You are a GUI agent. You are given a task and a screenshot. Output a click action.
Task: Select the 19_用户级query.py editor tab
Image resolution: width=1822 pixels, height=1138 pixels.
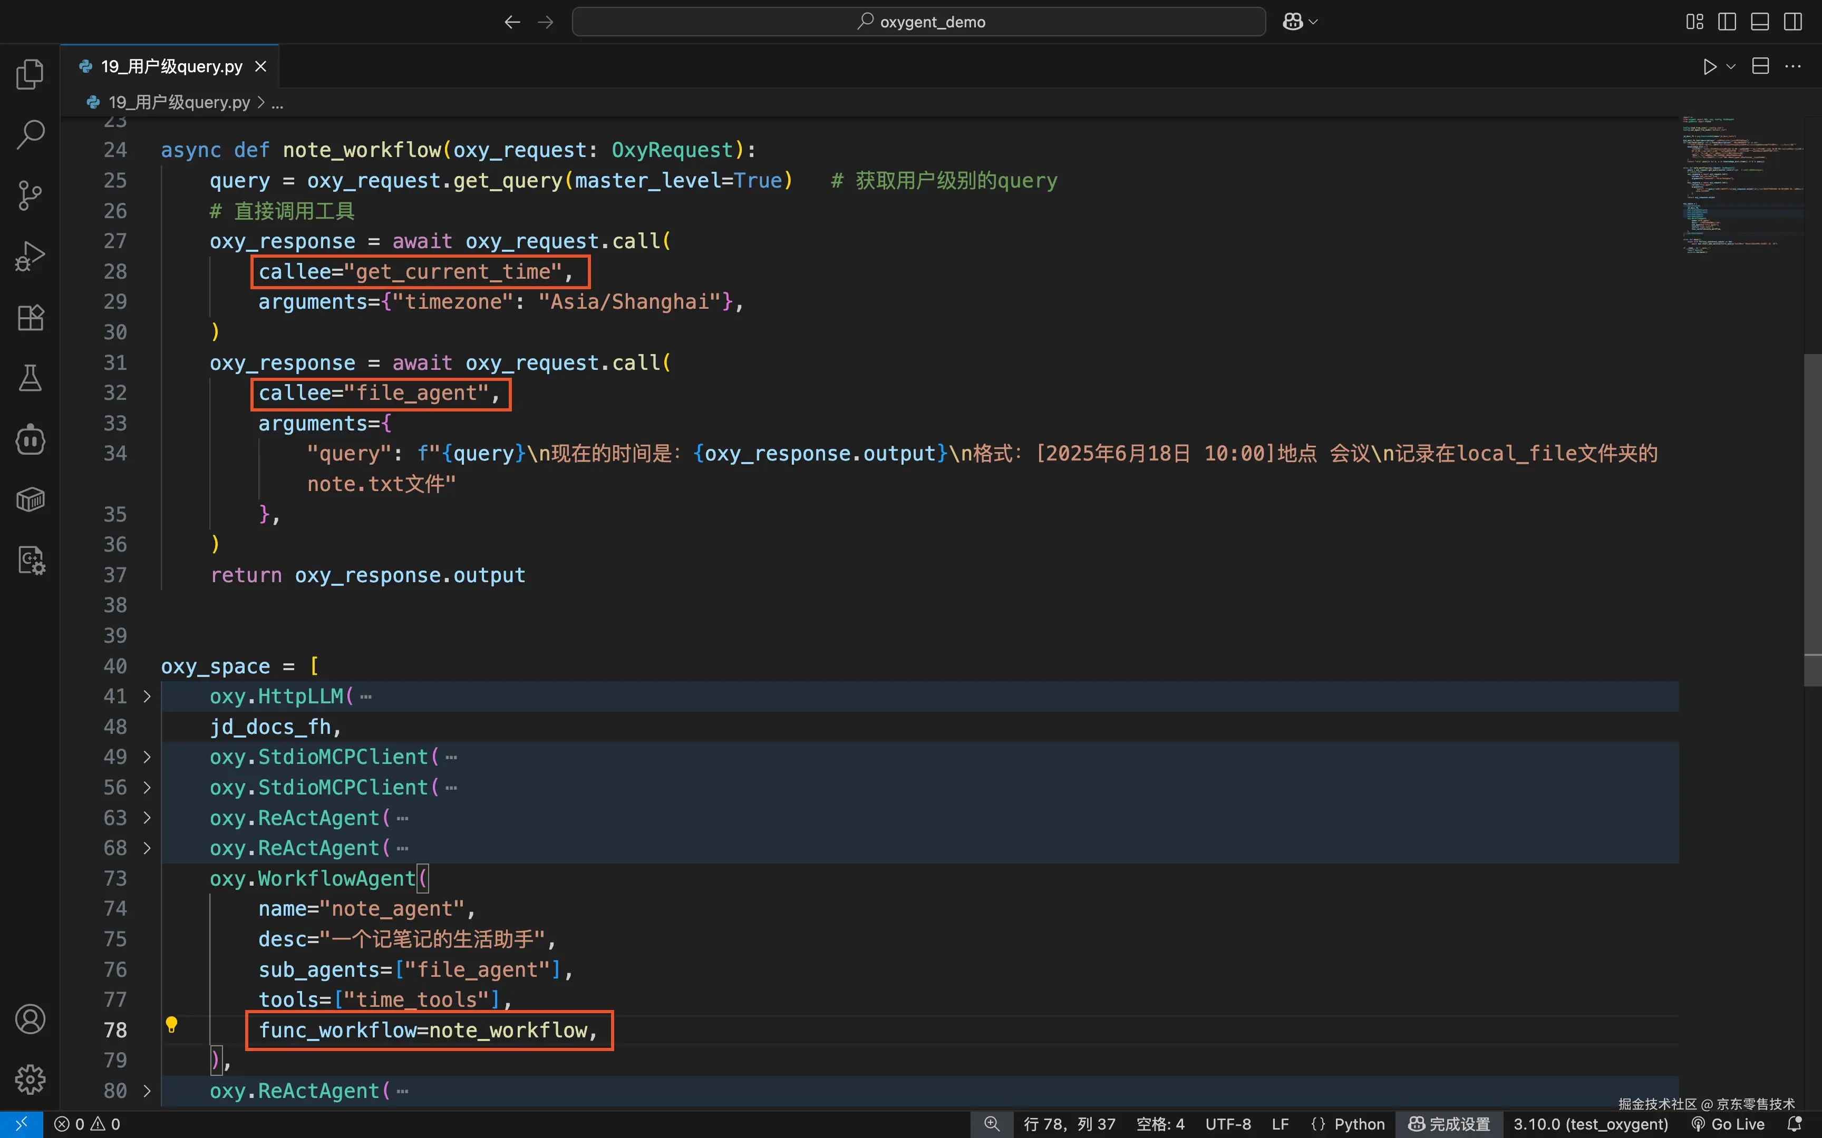coord(172,66)
